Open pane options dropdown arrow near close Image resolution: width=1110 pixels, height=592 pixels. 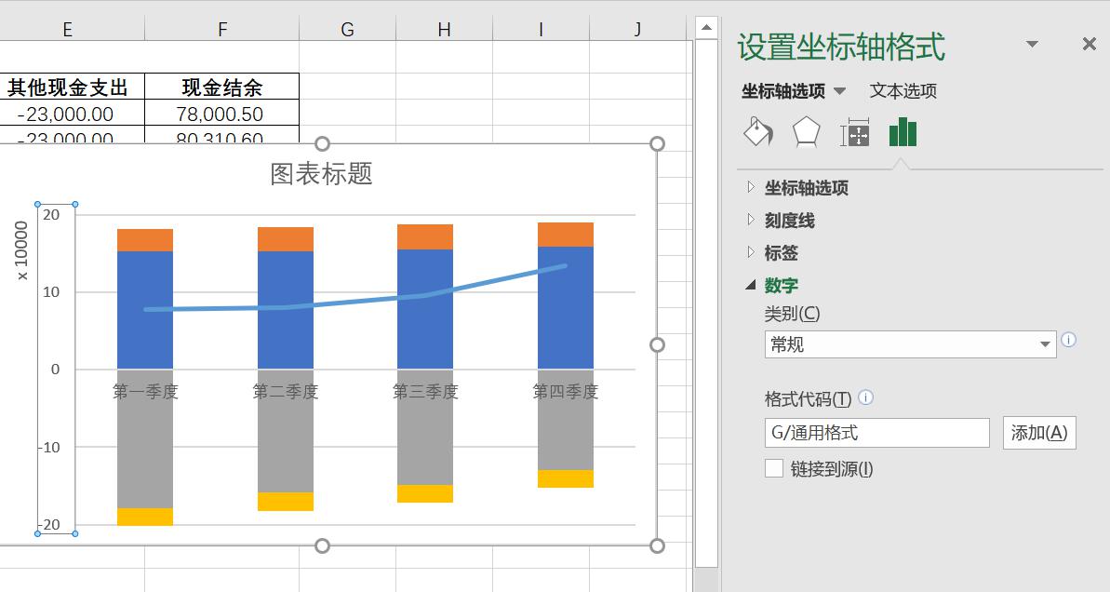(1032, 44)
